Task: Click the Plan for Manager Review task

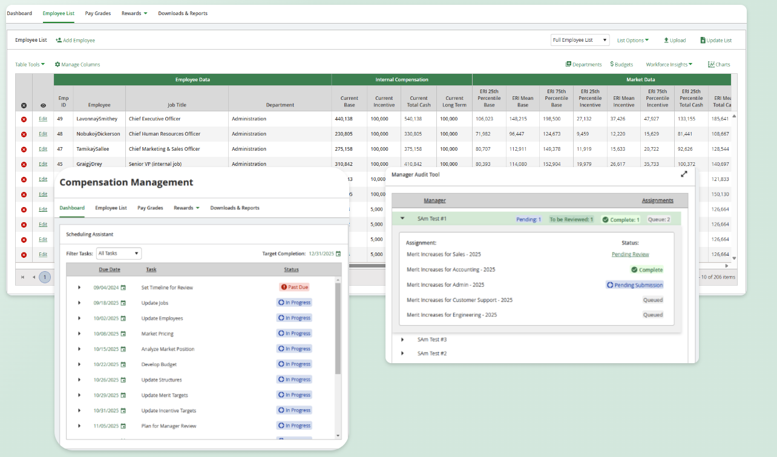Action: (x=169, y=426)
